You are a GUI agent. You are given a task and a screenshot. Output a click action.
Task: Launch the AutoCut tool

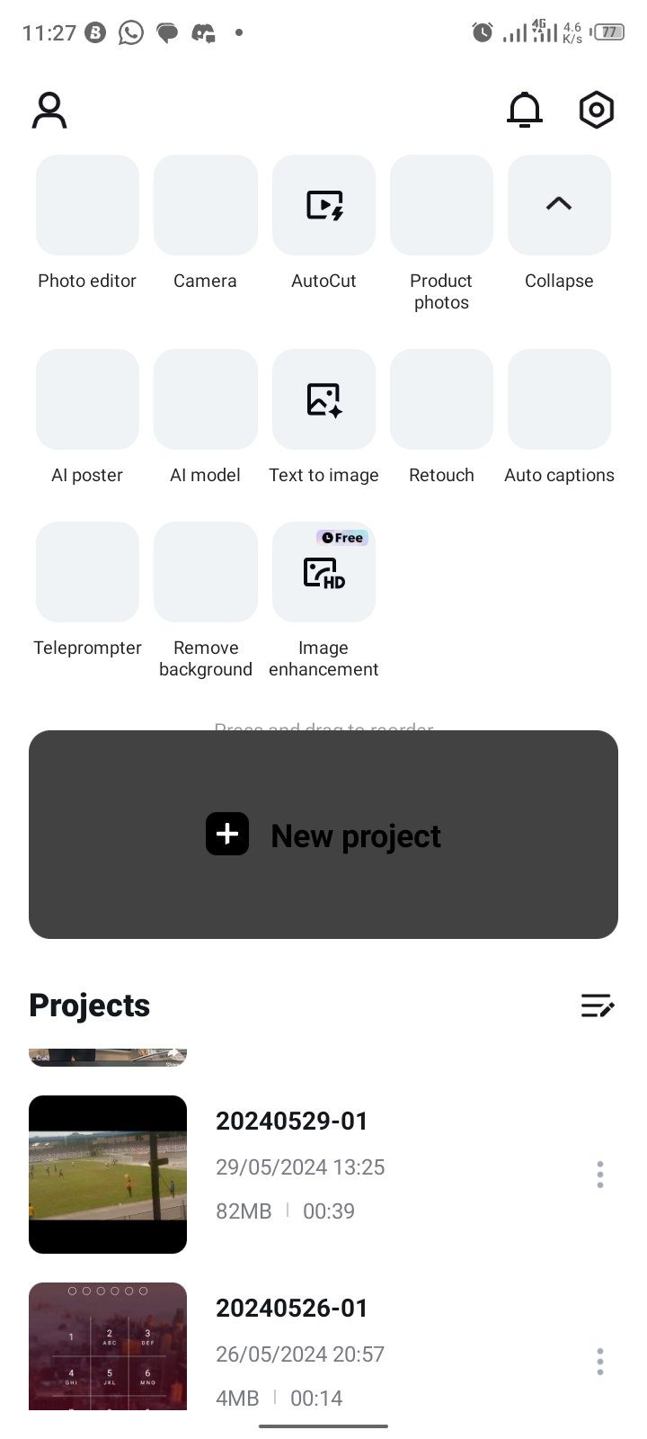point(323,205)
